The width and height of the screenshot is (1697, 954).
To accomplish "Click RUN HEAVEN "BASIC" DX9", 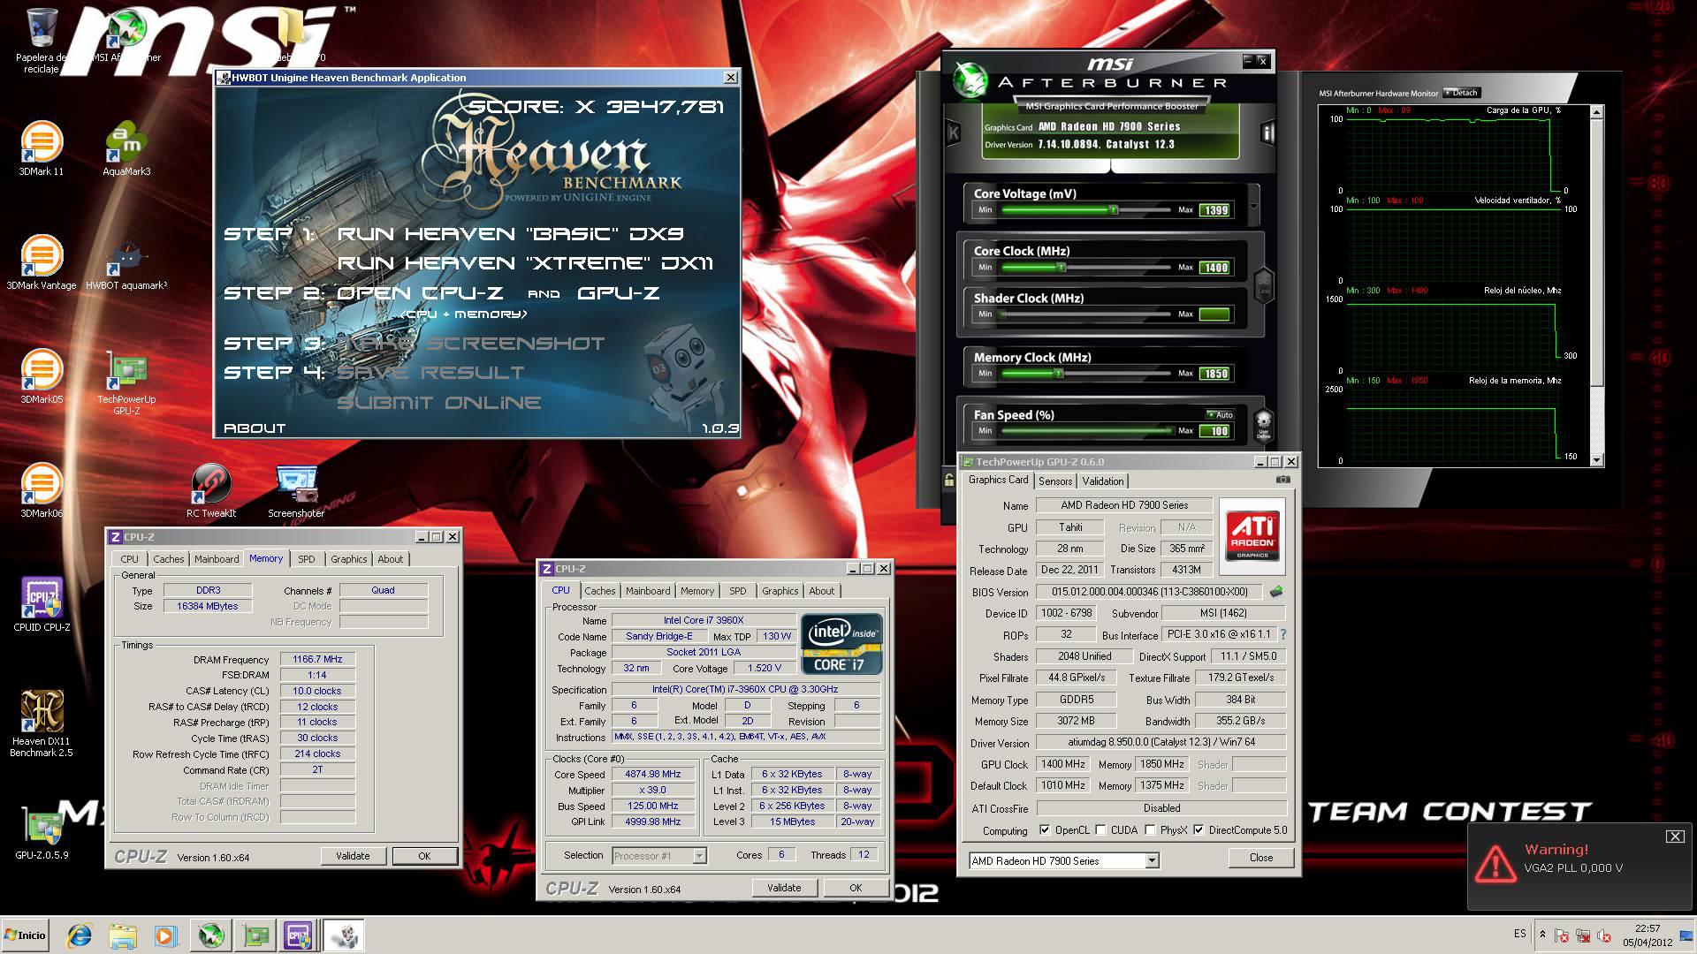I will pyautogui.click(x=510, y=234).
